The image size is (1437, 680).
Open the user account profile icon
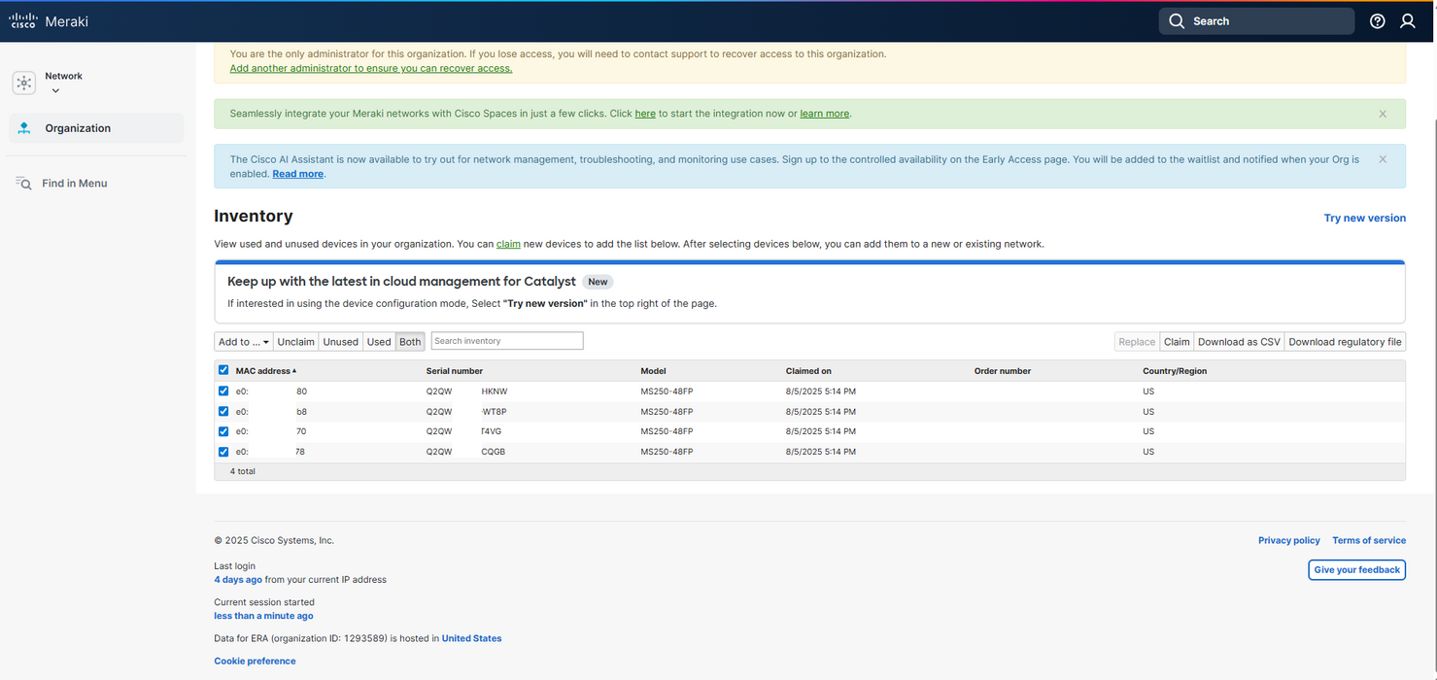1407,21
